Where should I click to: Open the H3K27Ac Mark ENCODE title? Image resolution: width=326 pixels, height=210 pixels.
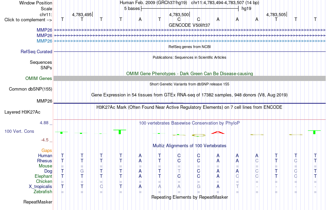(189, 107)
